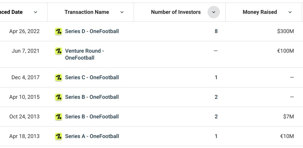Open the Number of Investors sort dropdown
Viewport: 303px width, 148px height.
(214, 12)
